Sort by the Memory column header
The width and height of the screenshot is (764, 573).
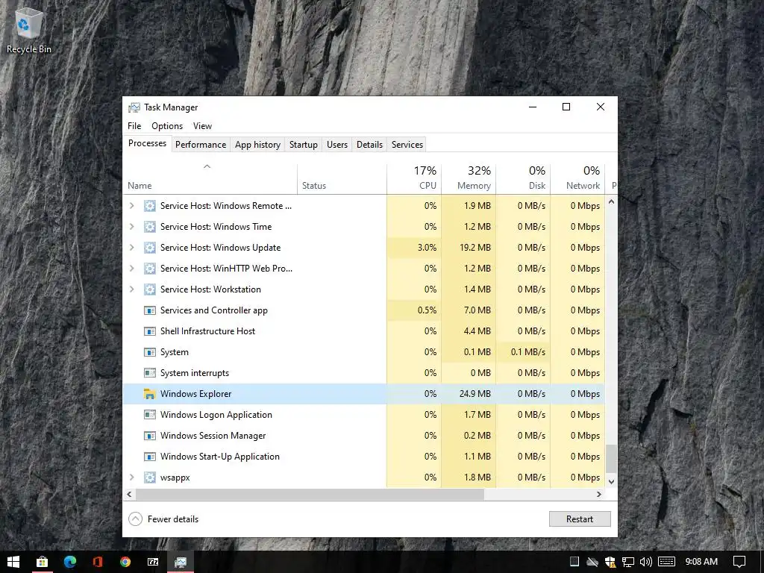click(x=469, y=179)
